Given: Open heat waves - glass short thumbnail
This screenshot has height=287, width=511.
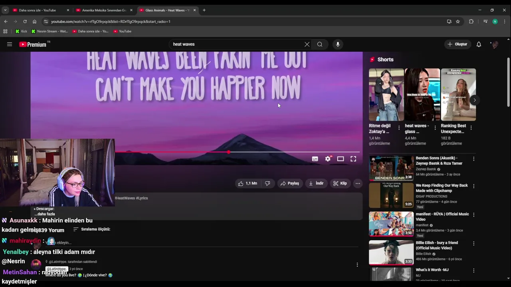Looking at the screenshot, I should 422,94.
